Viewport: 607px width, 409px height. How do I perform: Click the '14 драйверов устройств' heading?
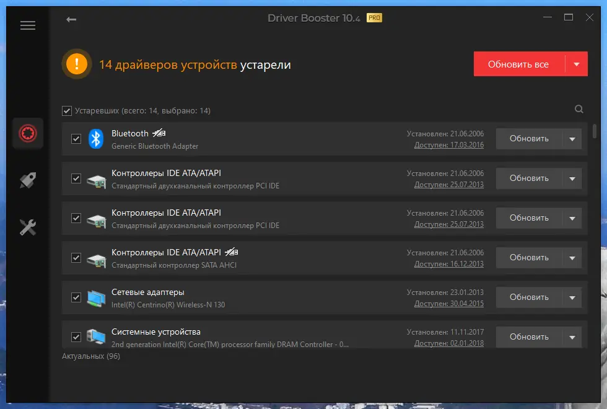168,64
